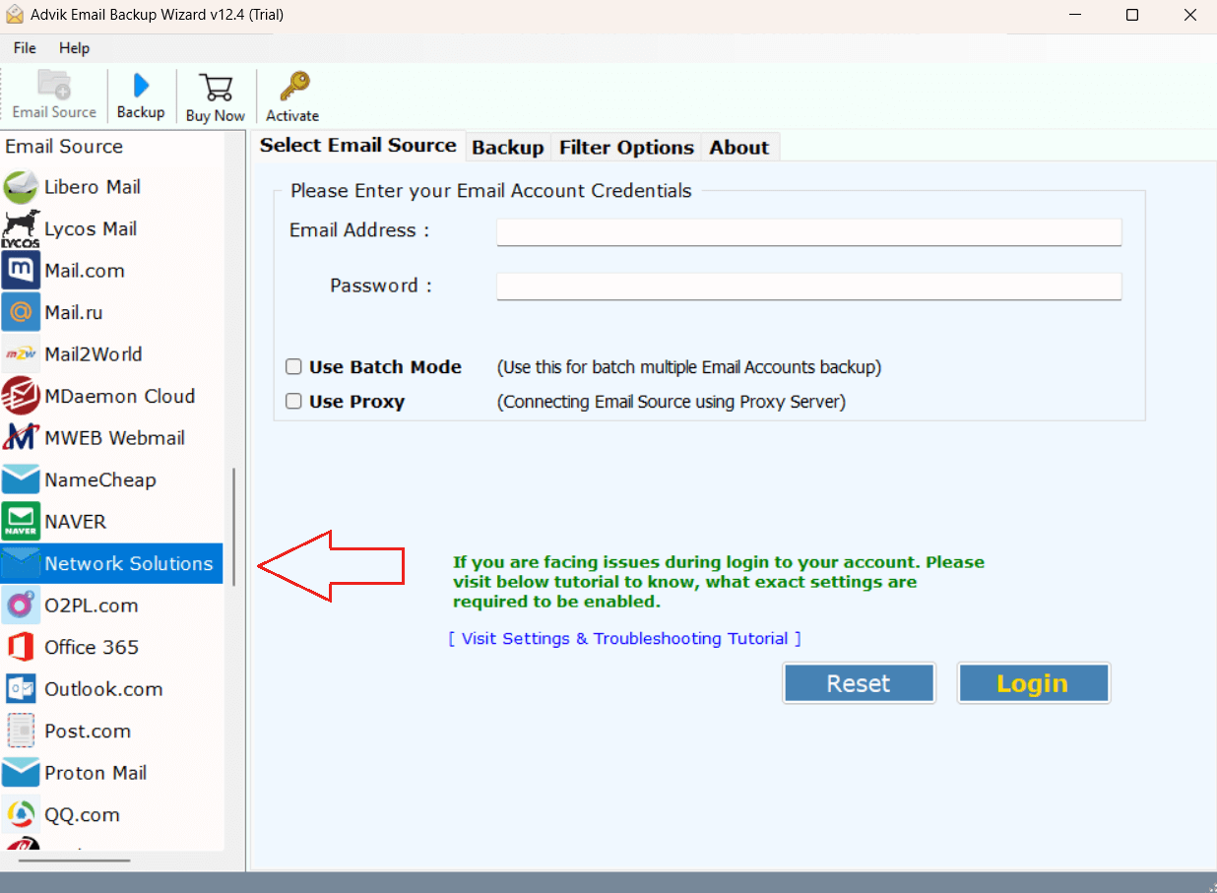Focus the Email Address input field
This screenshot has height=893, width=1217.
tap(808, 232)
